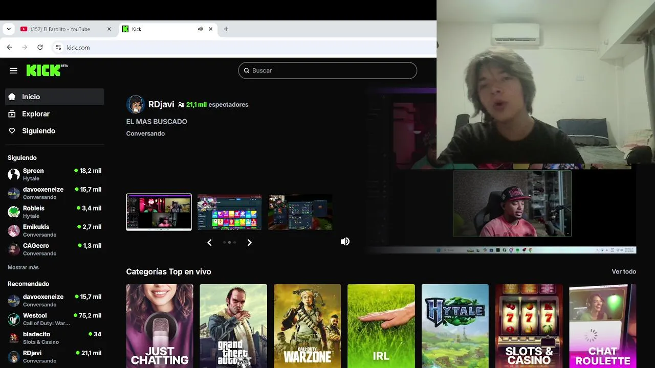Open Robleis channel in sidebar

(x=55, y=212)
